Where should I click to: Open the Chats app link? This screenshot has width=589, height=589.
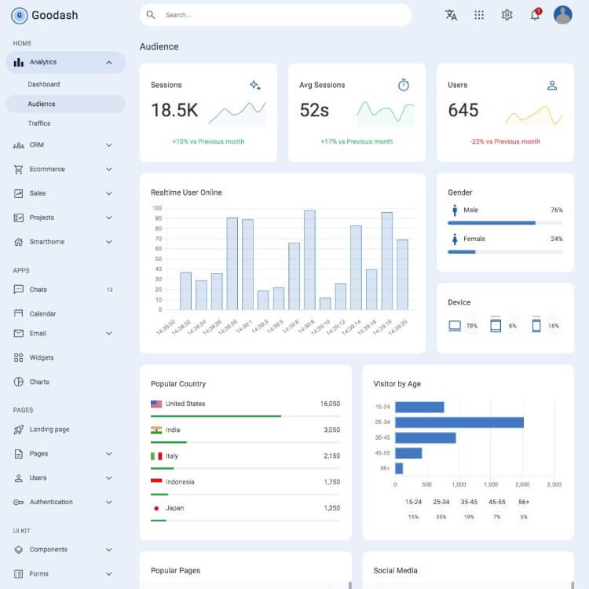(x=38, y=290)
